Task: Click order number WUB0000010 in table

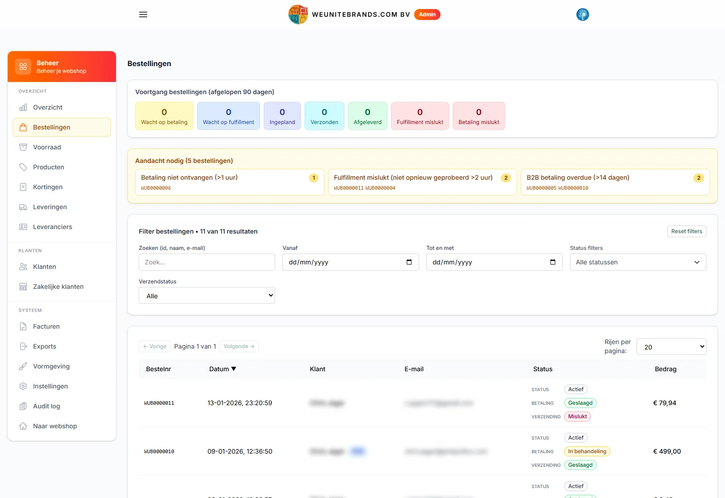Action: [159, 451]
